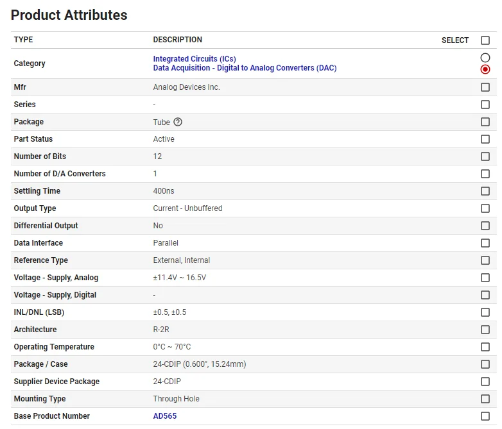Check the Output Type checkbox
502x429 pixels.
point(485,208)
